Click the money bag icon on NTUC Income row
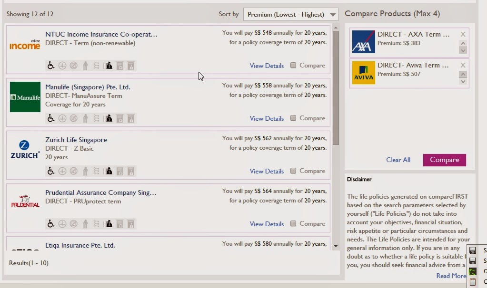 tap(108, 66)
